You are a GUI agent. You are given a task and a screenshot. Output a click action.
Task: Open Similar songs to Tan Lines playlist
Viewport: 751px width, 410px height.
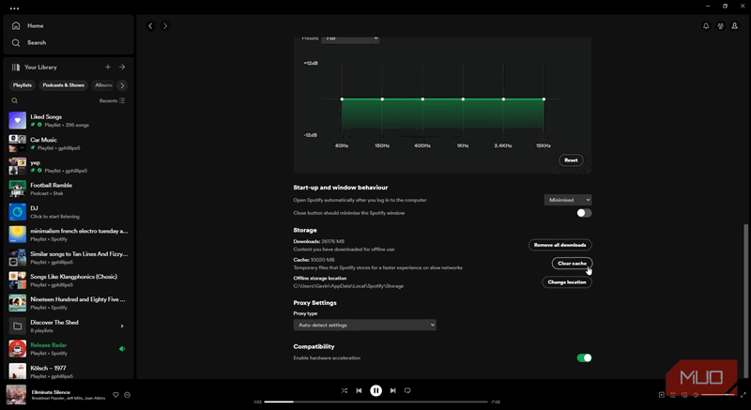point(69,258)
